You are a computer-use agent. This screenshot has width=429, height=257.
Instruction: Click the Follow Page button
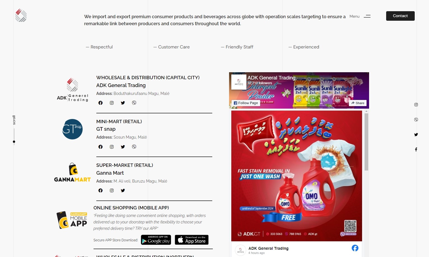[246, 103]
